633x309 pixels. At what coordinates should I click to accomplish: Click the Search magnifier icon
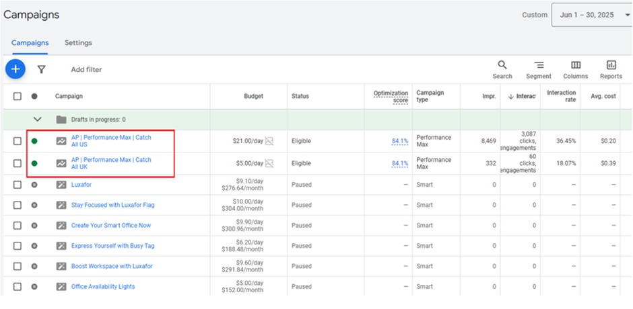tap(502, 65)
